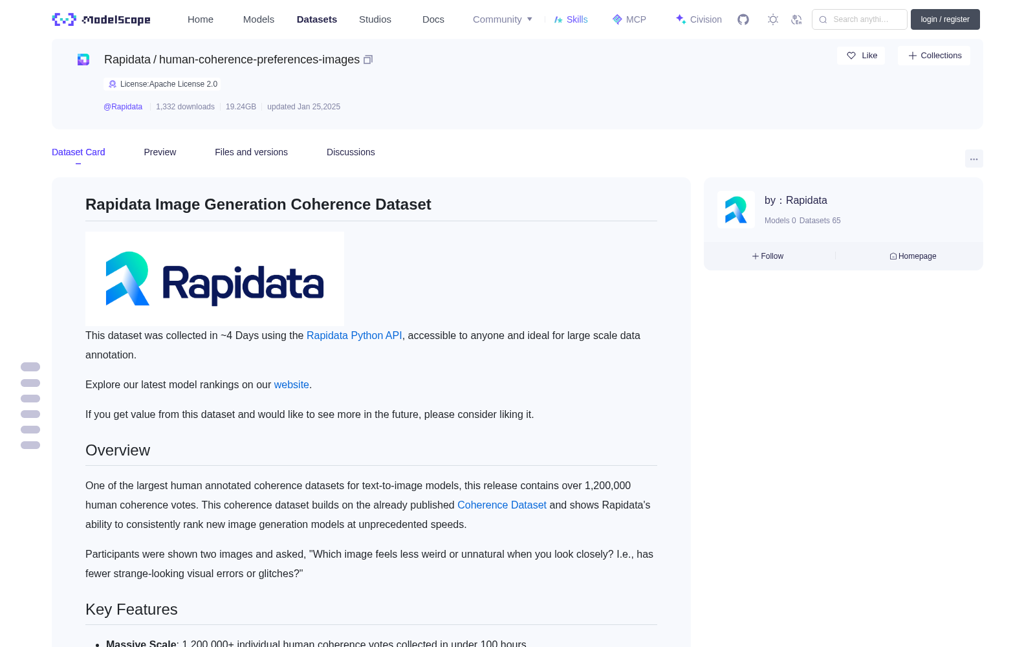
Task: Open the ModelScope logo homepage
Action: [101, 19]
